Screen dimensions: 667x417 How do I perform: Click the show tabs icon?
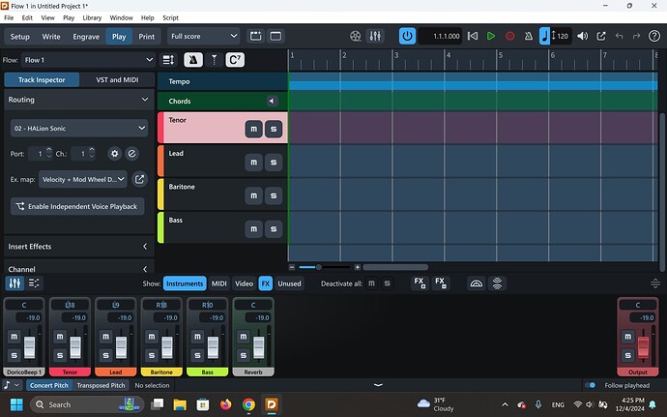255,36
